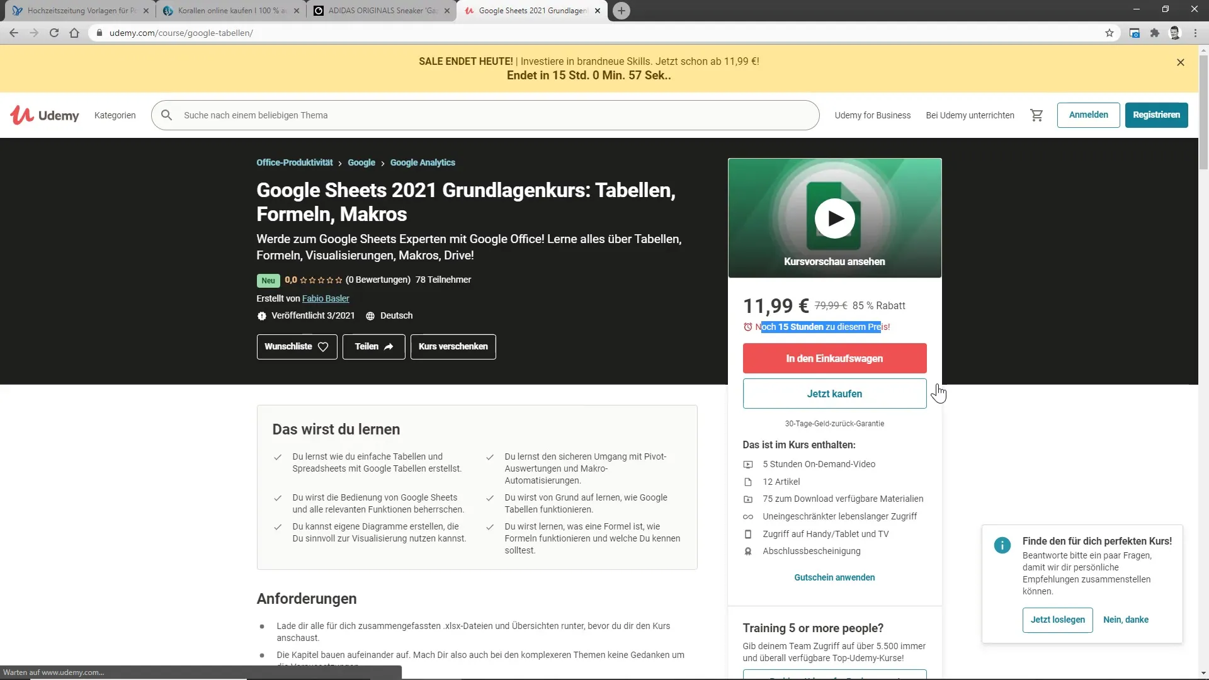Reload the page
Viewport: 1209px width, 680px height.
(54, 33)
